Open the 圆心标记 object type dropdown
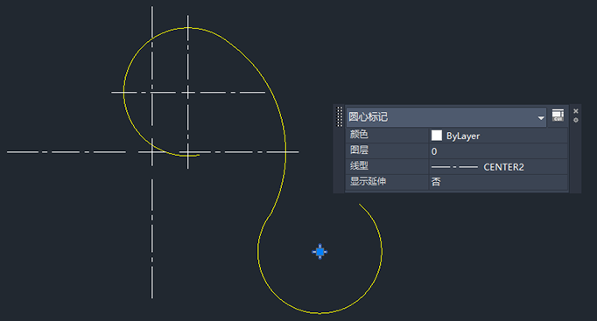597x321 pixels. [446, 116]
